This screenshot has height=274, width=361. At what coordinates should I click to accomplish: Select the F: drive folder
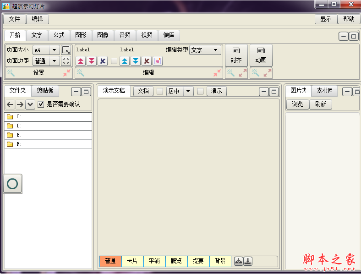tap(48, 144)
